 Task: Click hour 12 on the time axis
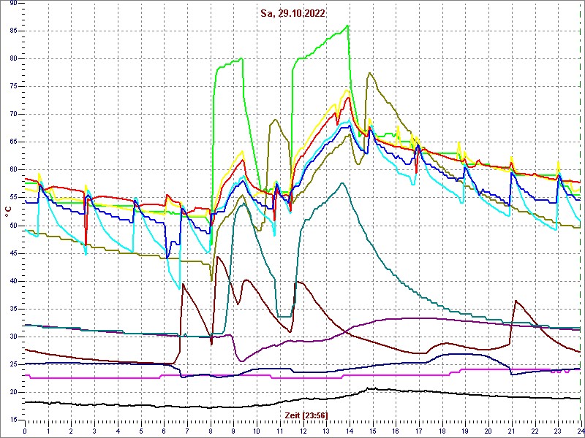[x=303, y=431]
